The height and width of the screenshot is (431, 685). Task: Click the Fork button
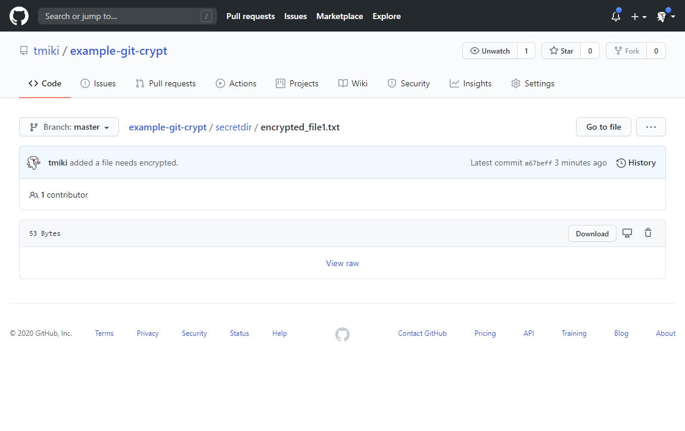[x=627, y=51]
